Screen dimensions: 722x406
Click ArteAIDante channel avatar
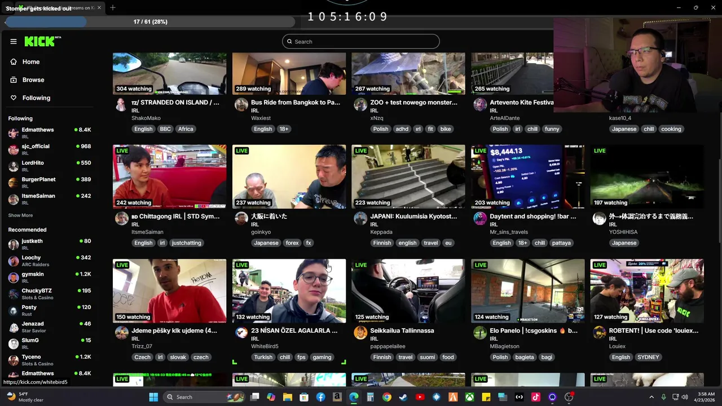point(480,104)
